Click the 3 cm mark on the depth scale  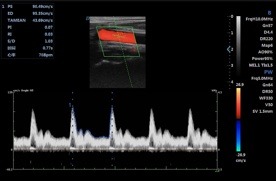[x=232, y=65]
